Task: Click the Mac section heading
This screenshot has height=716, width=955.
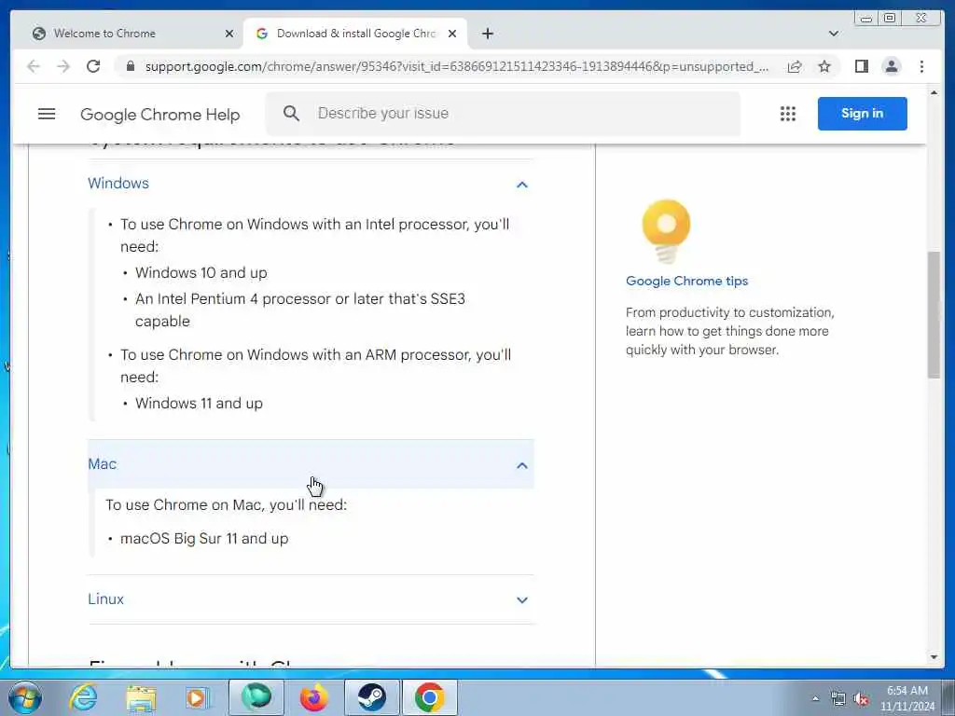Action: click(103, 464)
